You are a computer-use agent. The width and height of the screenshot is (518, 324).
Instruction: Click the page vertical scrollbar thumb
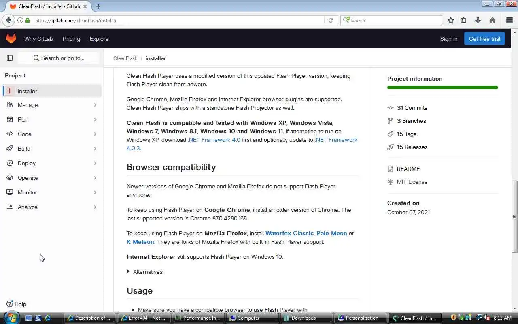(x=514, y=217)
